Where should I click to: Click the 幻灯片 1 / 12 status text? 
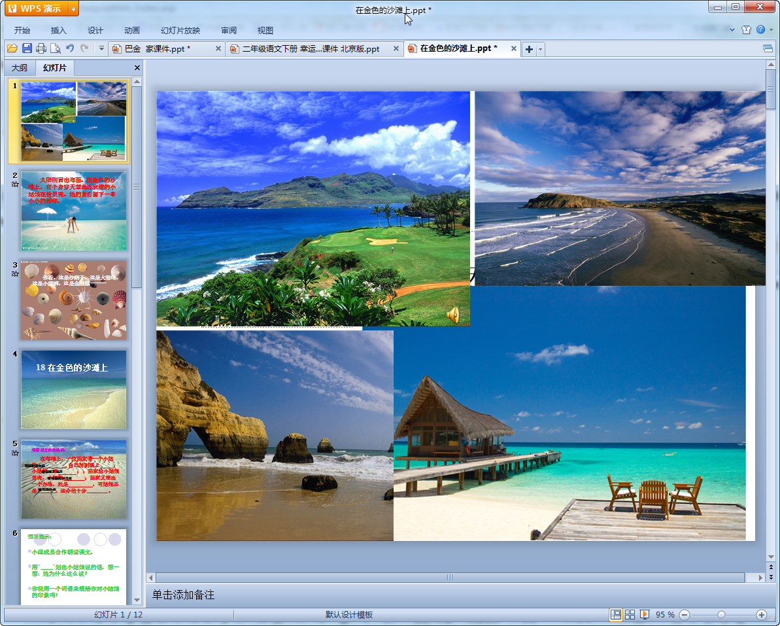(x=118, y=615)
